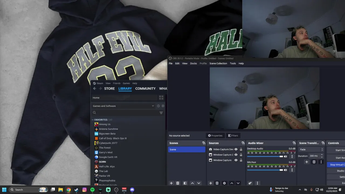Open OBS Edit menu
345x194 pixels.
[x=177, y=63]
